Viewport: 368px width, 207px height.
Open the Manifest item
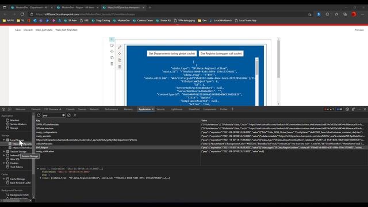point(14,120)
